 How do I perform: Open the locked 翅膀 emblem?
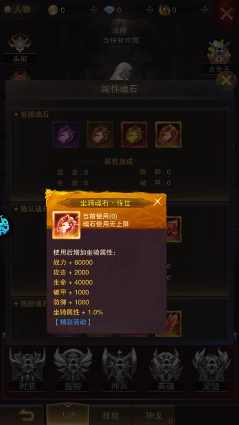coord(73,369)
